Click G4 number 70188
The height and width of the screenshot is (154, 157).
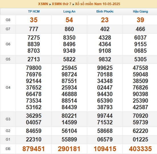[x=105, y=74]
